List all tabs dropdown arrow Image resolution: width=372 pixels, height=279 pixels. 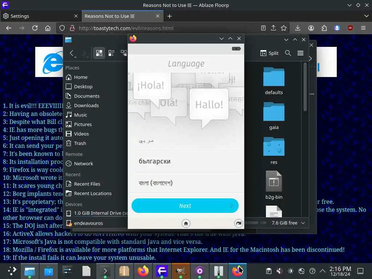click(366, 16)
